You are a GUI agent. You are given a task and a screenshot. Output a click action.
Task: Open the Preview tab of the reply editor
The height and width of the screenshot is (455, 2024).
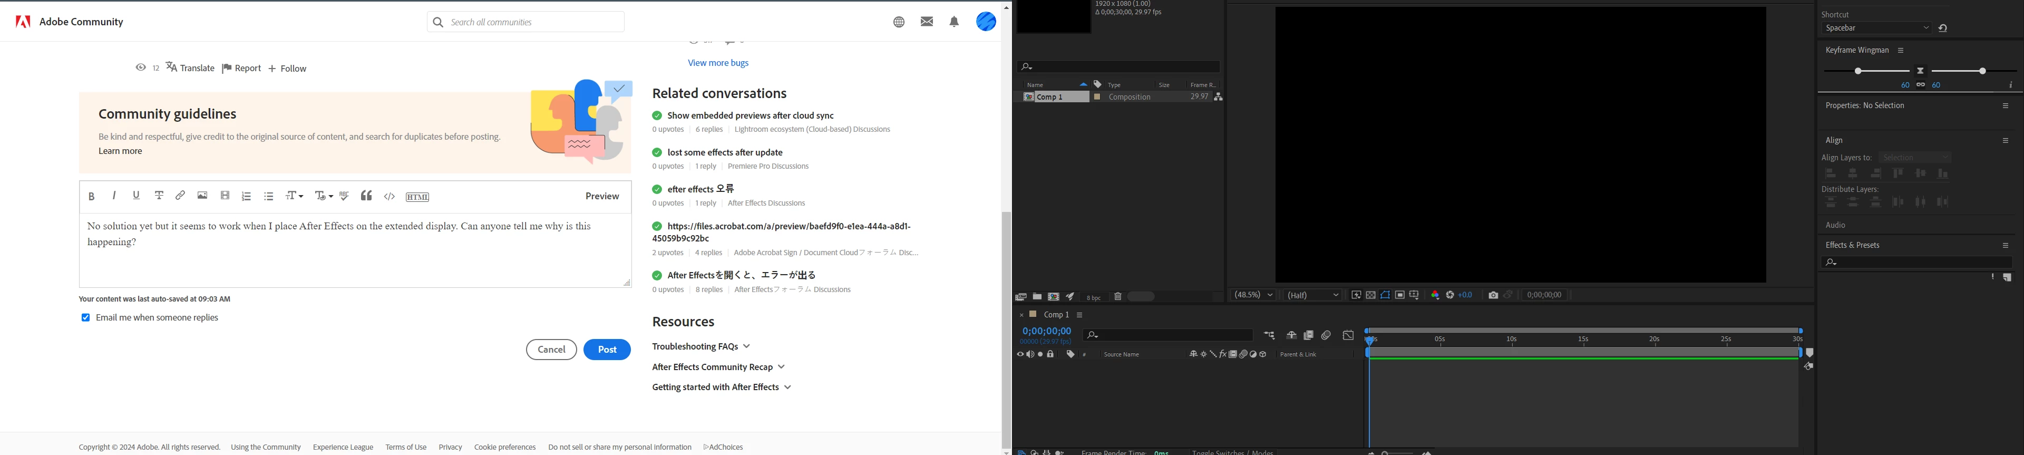(x=602, y=197)
